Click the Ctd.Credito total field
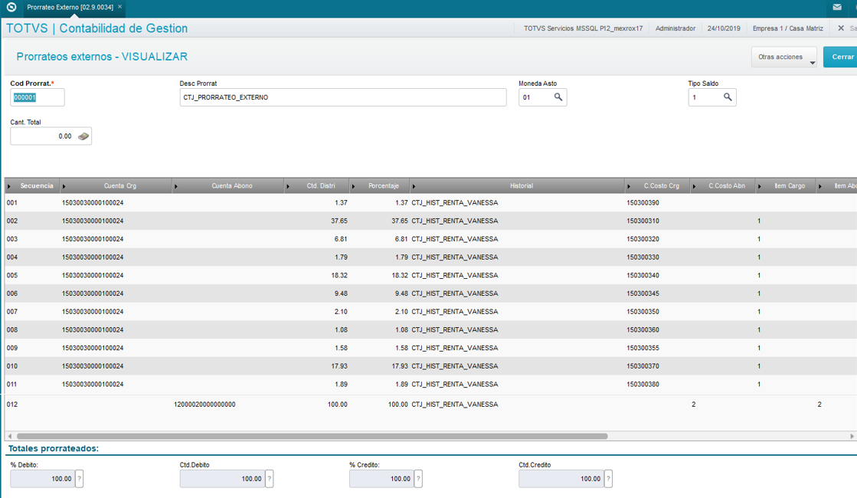 click(561, 479)
